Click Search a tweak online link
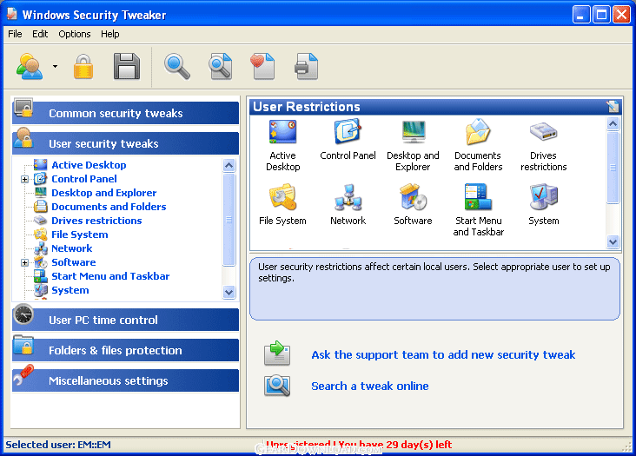 (x=370, y=386)
